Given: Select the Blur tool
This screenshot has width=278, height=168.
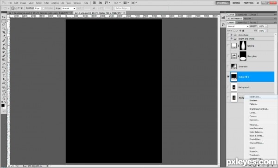Looking at the screenshot, I should (x=4, y=63).
